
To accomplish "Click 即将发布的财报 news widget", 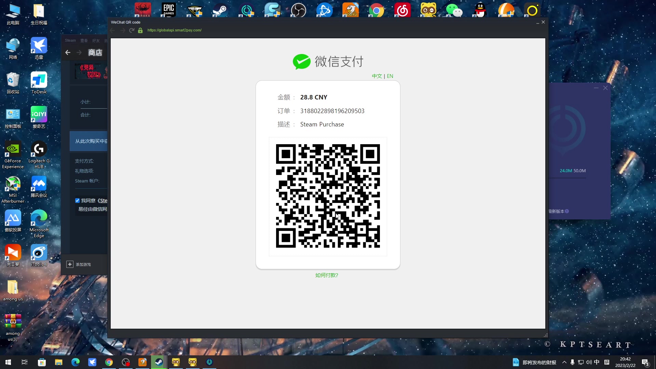I will (x=534, y=362).
